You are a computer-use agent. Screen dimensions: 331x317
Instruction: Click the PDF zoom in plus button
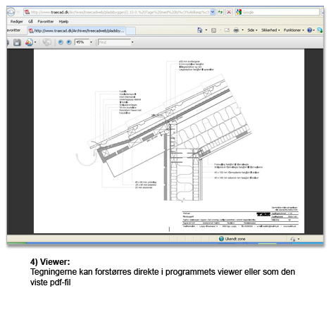pos(69,42)
